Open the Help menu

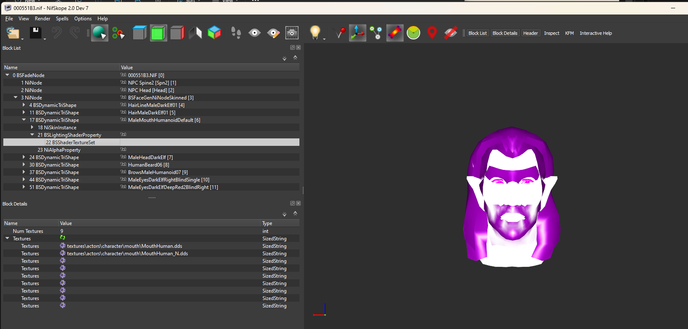pos(102,19)
